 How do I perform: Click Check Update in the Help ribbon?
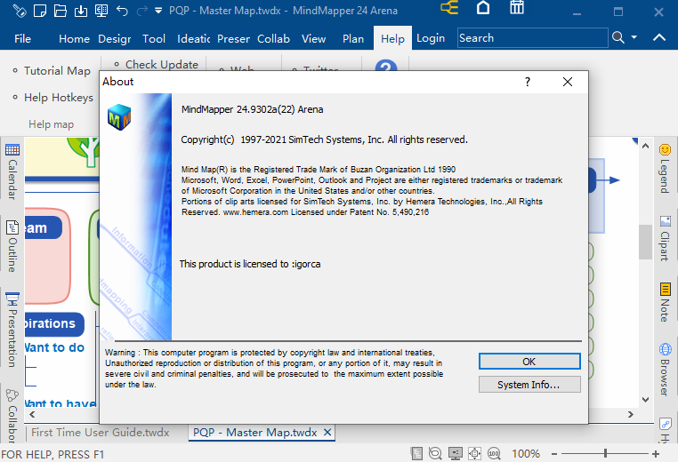tap(162, 64)
